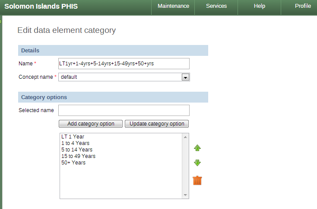Open the Maintenance menu
The height and width of the screenshot is (209, 317).
tap(173, 6)
